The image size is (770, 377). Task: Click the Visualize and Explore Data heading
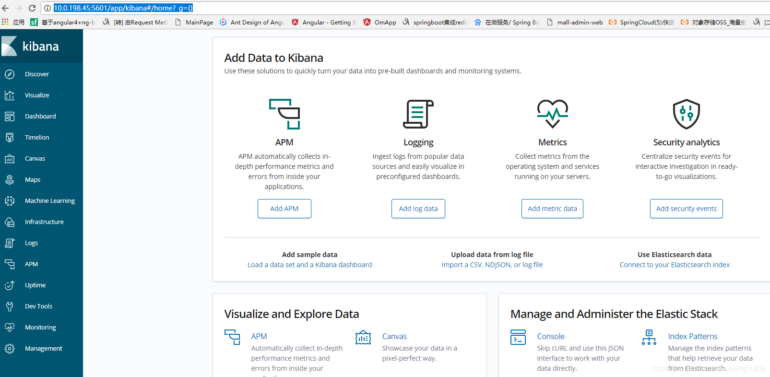click(x=292, y=314)
